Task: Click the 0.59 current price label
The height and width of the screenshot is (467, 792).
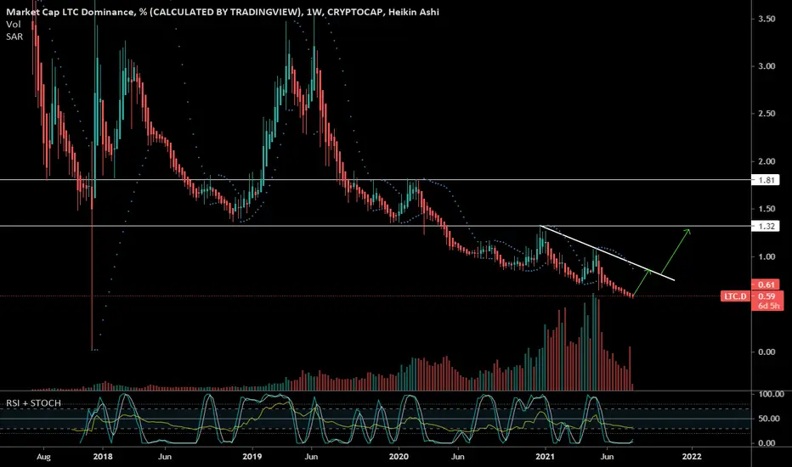Action: [767, 296]
